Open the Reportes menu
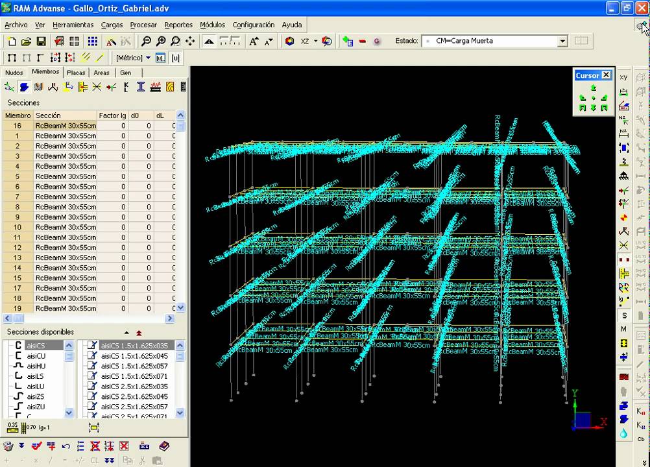The image size is (650, 467). [178, 25]
